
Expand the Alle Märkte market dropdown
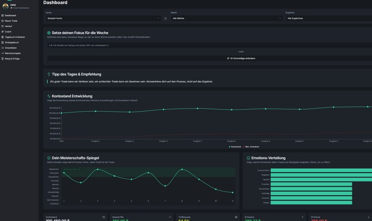pyautogui.click(x=227, y=18)
